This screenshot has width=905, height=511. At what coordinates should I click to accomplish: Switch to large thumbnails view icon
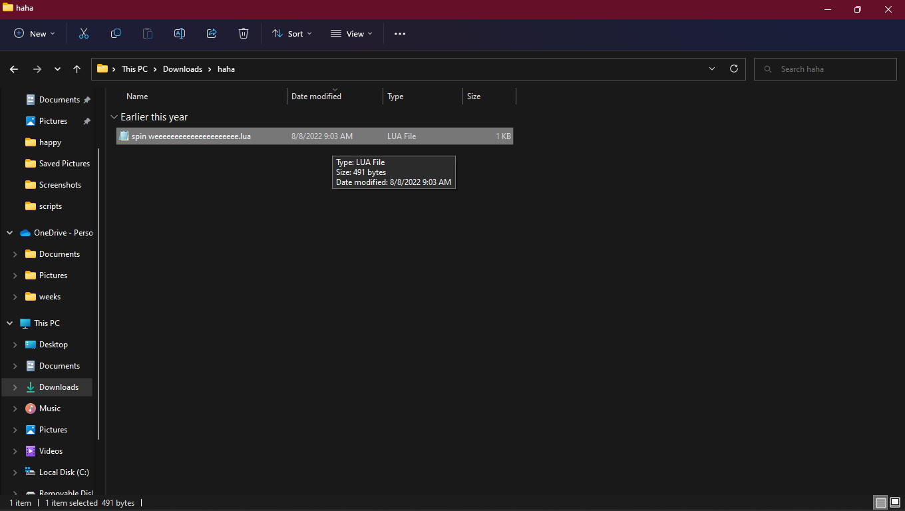point(896,503)
